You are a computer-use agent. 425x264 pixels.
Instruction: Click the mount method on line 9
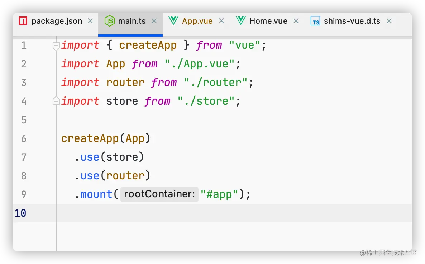click(96, 194)
